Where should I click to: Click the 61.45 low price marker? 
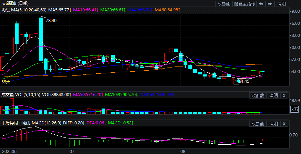(x=243, y=81)
